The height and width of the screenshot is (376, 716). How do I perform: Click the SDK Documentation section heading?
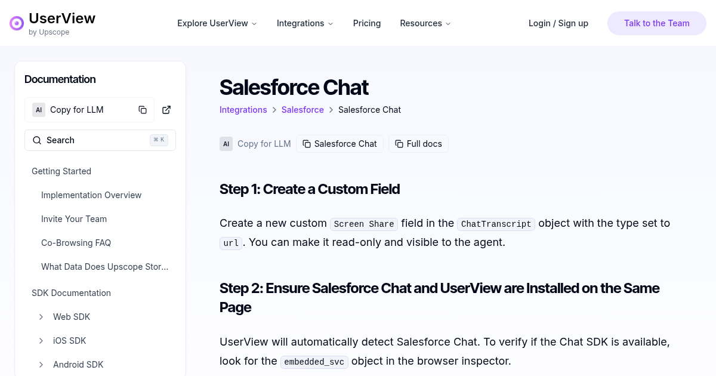(71, 293)
